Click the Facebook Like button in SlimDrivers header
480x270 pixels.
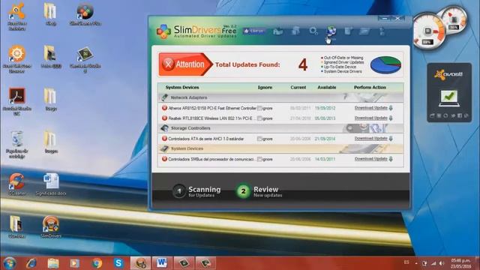(x=254, y=31)
